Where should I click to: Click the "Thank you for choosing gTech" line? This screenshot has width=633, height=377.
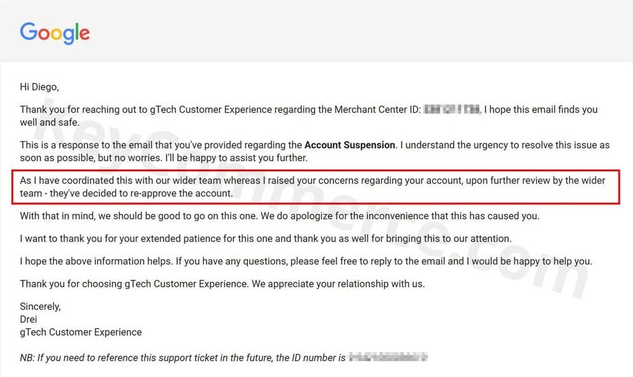click(x=222, y=283)
